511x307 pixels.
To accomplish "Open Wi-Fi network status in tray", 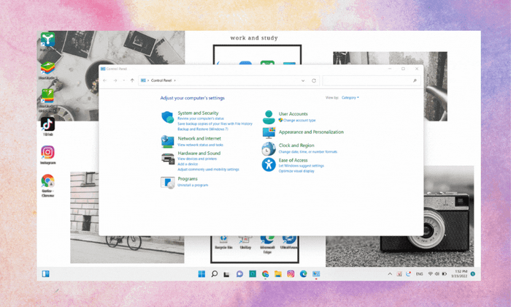I will click(430, 274).
